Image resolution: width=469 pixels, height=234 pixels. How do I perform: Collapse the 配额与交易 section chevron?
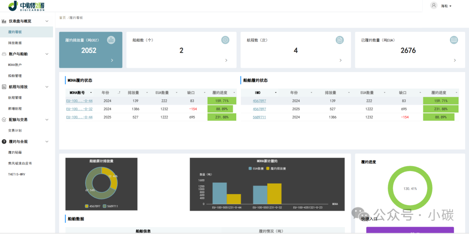pos(46,119)
